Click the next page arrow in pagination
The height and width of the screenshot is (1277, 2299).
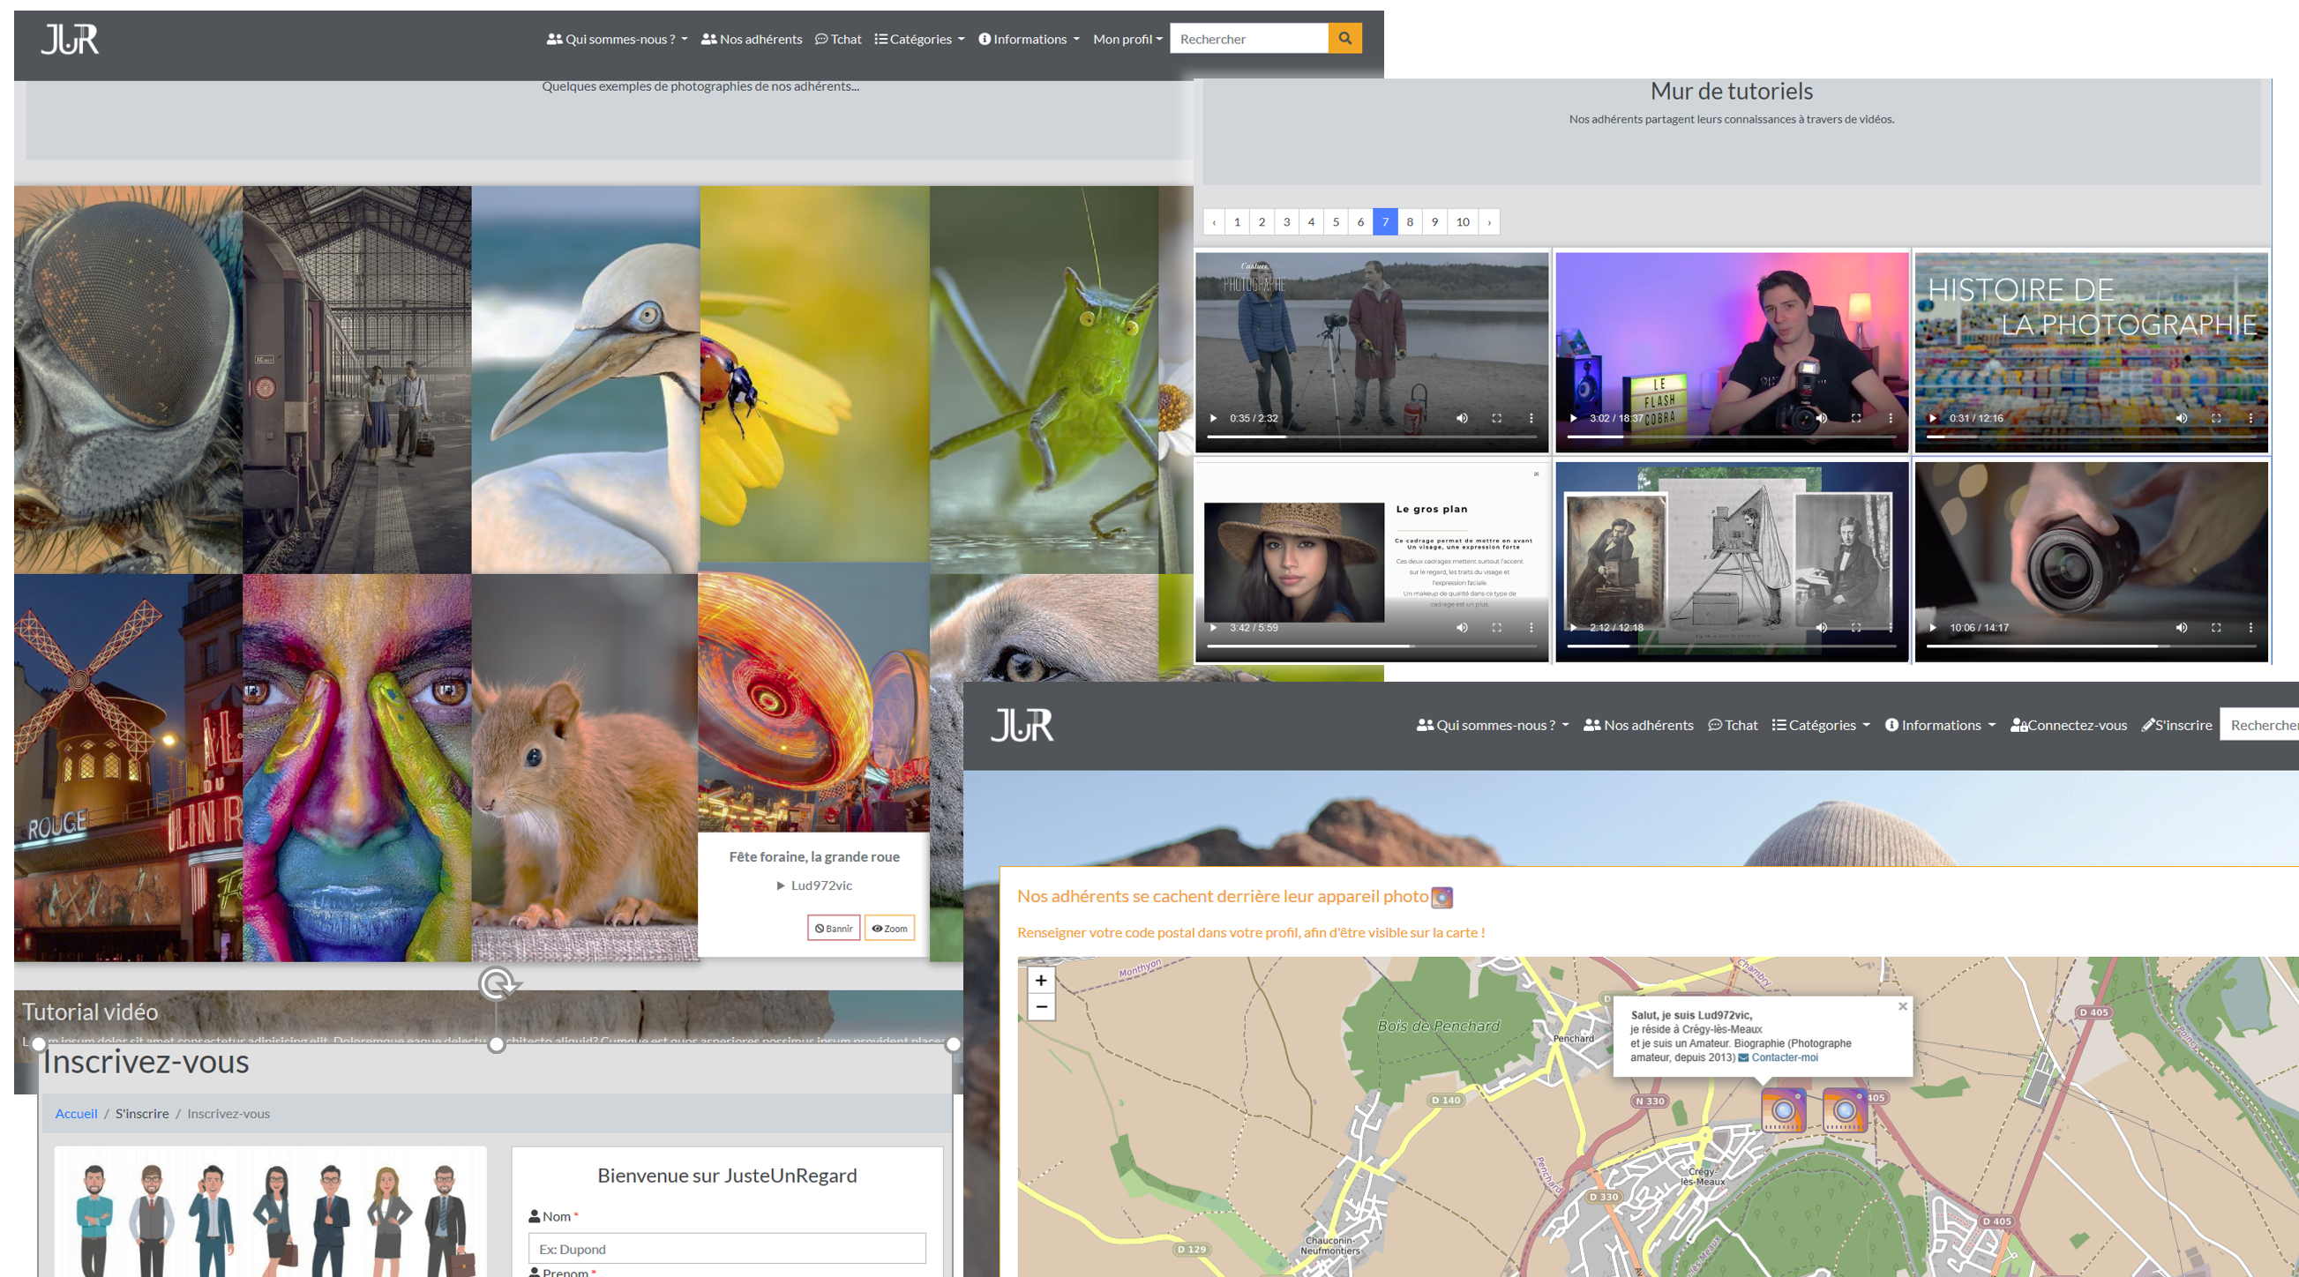pyautogui.click(x=1488, y=222)
